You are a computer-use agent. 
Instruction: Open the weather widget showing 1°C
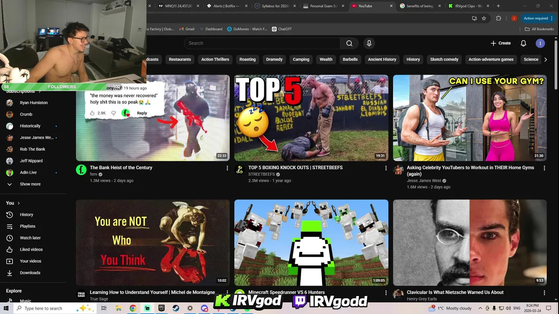(x=450, y=308)
